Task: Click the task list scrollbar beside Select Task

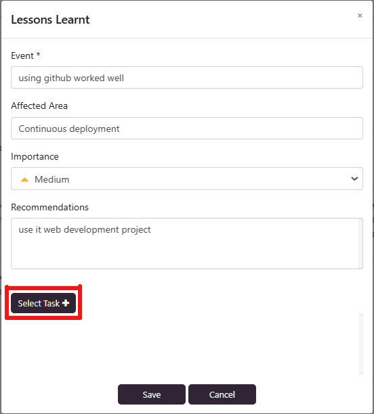Action: (361, 344)
